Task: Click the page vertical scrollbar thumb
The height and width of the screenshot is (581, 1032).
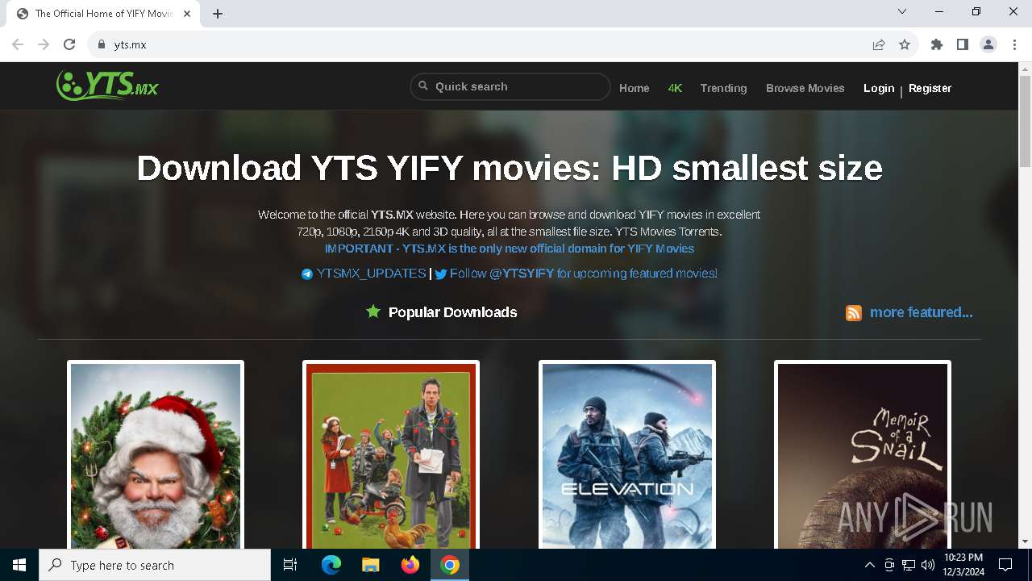Action: pos(1025,121)
